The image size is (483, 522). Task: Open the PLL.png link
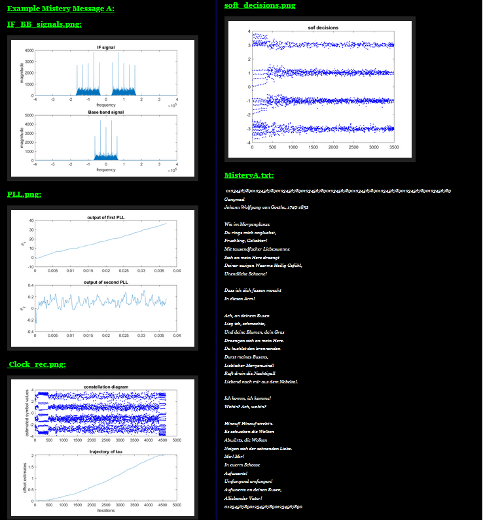(24, 194)
